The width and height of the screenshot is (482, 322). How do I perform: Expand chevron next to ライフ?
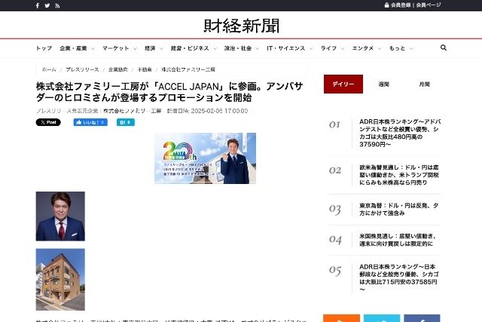point(343,48)
